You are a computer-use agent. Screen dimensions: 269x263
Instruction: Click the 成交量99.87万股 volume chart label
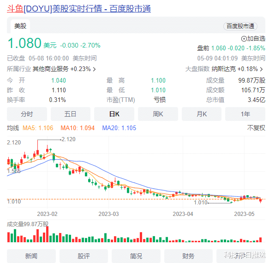[x=28, y=224]
